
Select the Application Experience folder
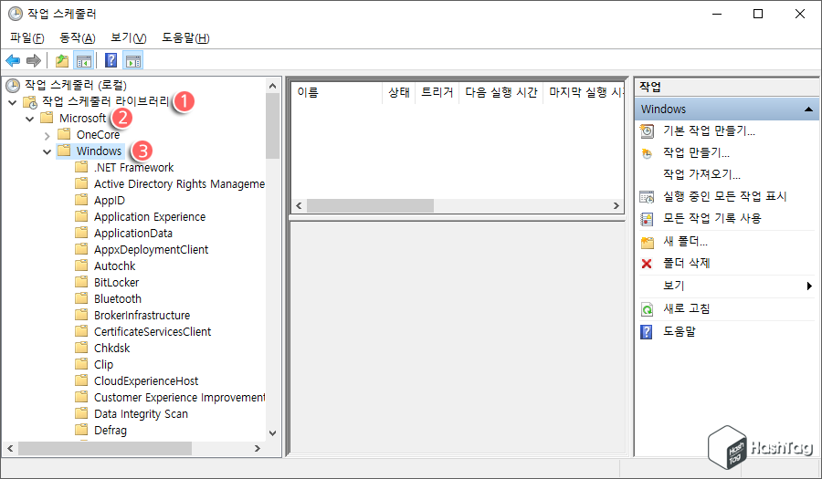150,217
